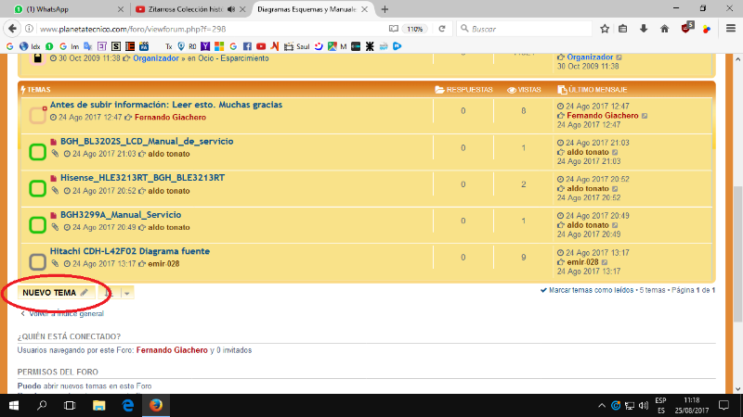Image resolution: width=743 pixels, height=417 pixels.
Task: Click in the Buscar search field
Action: coord(520,29)
